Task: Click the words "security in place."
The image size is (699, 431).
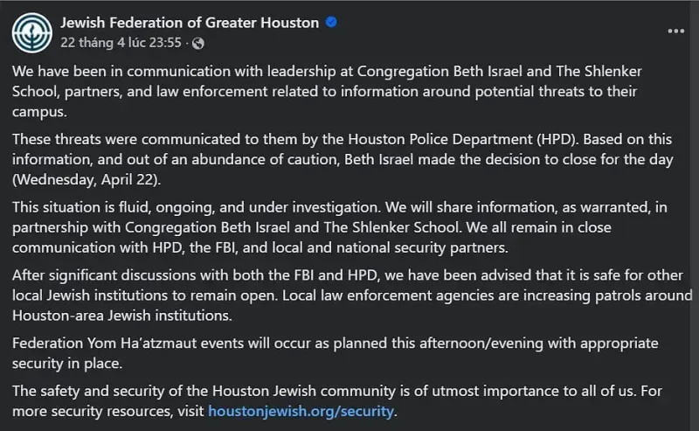Action: pyautogui.click(x=65, y=360)
